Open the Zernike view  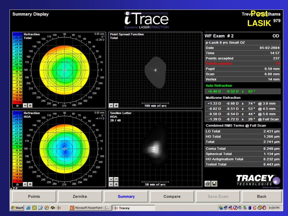tap(80, 196)
